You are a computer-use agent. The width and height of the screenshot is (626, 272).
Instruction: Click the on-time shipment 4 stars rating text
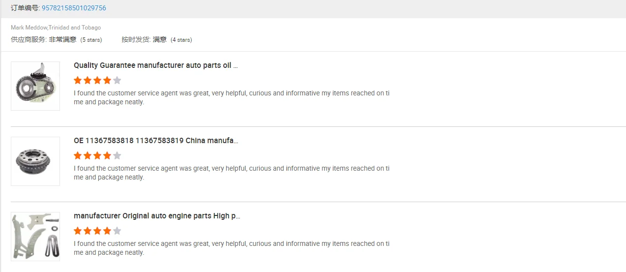click(x=181, y=40)
